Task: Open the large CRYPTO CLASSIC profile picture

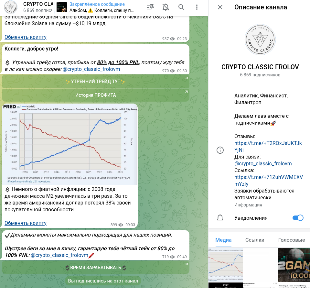Action: pyautogui.click(x=260, y=39)
